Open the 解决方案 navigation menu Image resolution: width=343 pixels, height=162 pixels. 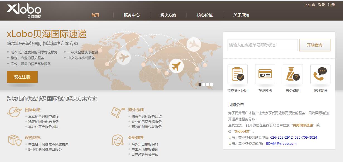pyautogui.click(x=168, y=15)
